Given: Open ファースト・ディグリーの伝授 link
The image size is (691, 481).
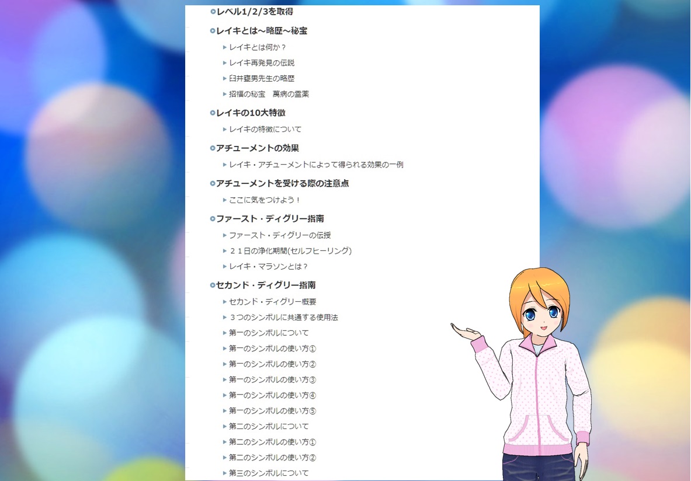Looking at the screenshot, I should click(x=280, y=235).
